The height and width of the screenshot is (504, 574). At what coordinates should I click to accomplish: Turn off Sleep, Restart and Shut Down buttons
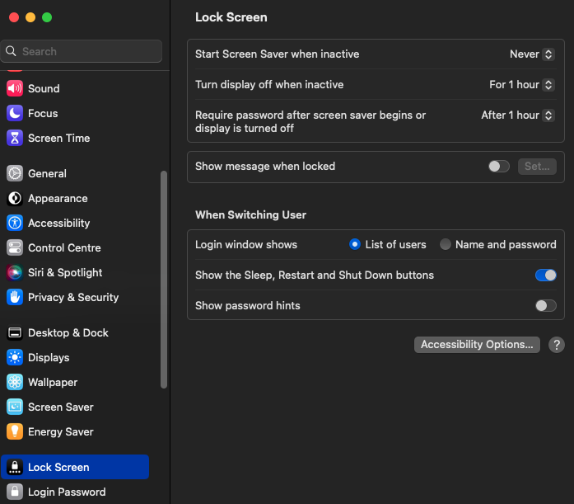coord(545,275)
